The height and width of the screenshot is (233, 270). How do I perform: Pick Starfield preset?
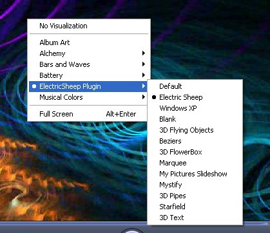(195, 207)
